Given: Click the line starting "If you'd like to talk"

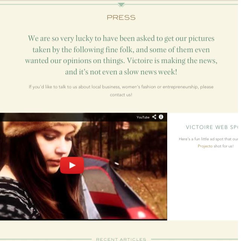Looking at the screenshot, I should coord(121,87).
